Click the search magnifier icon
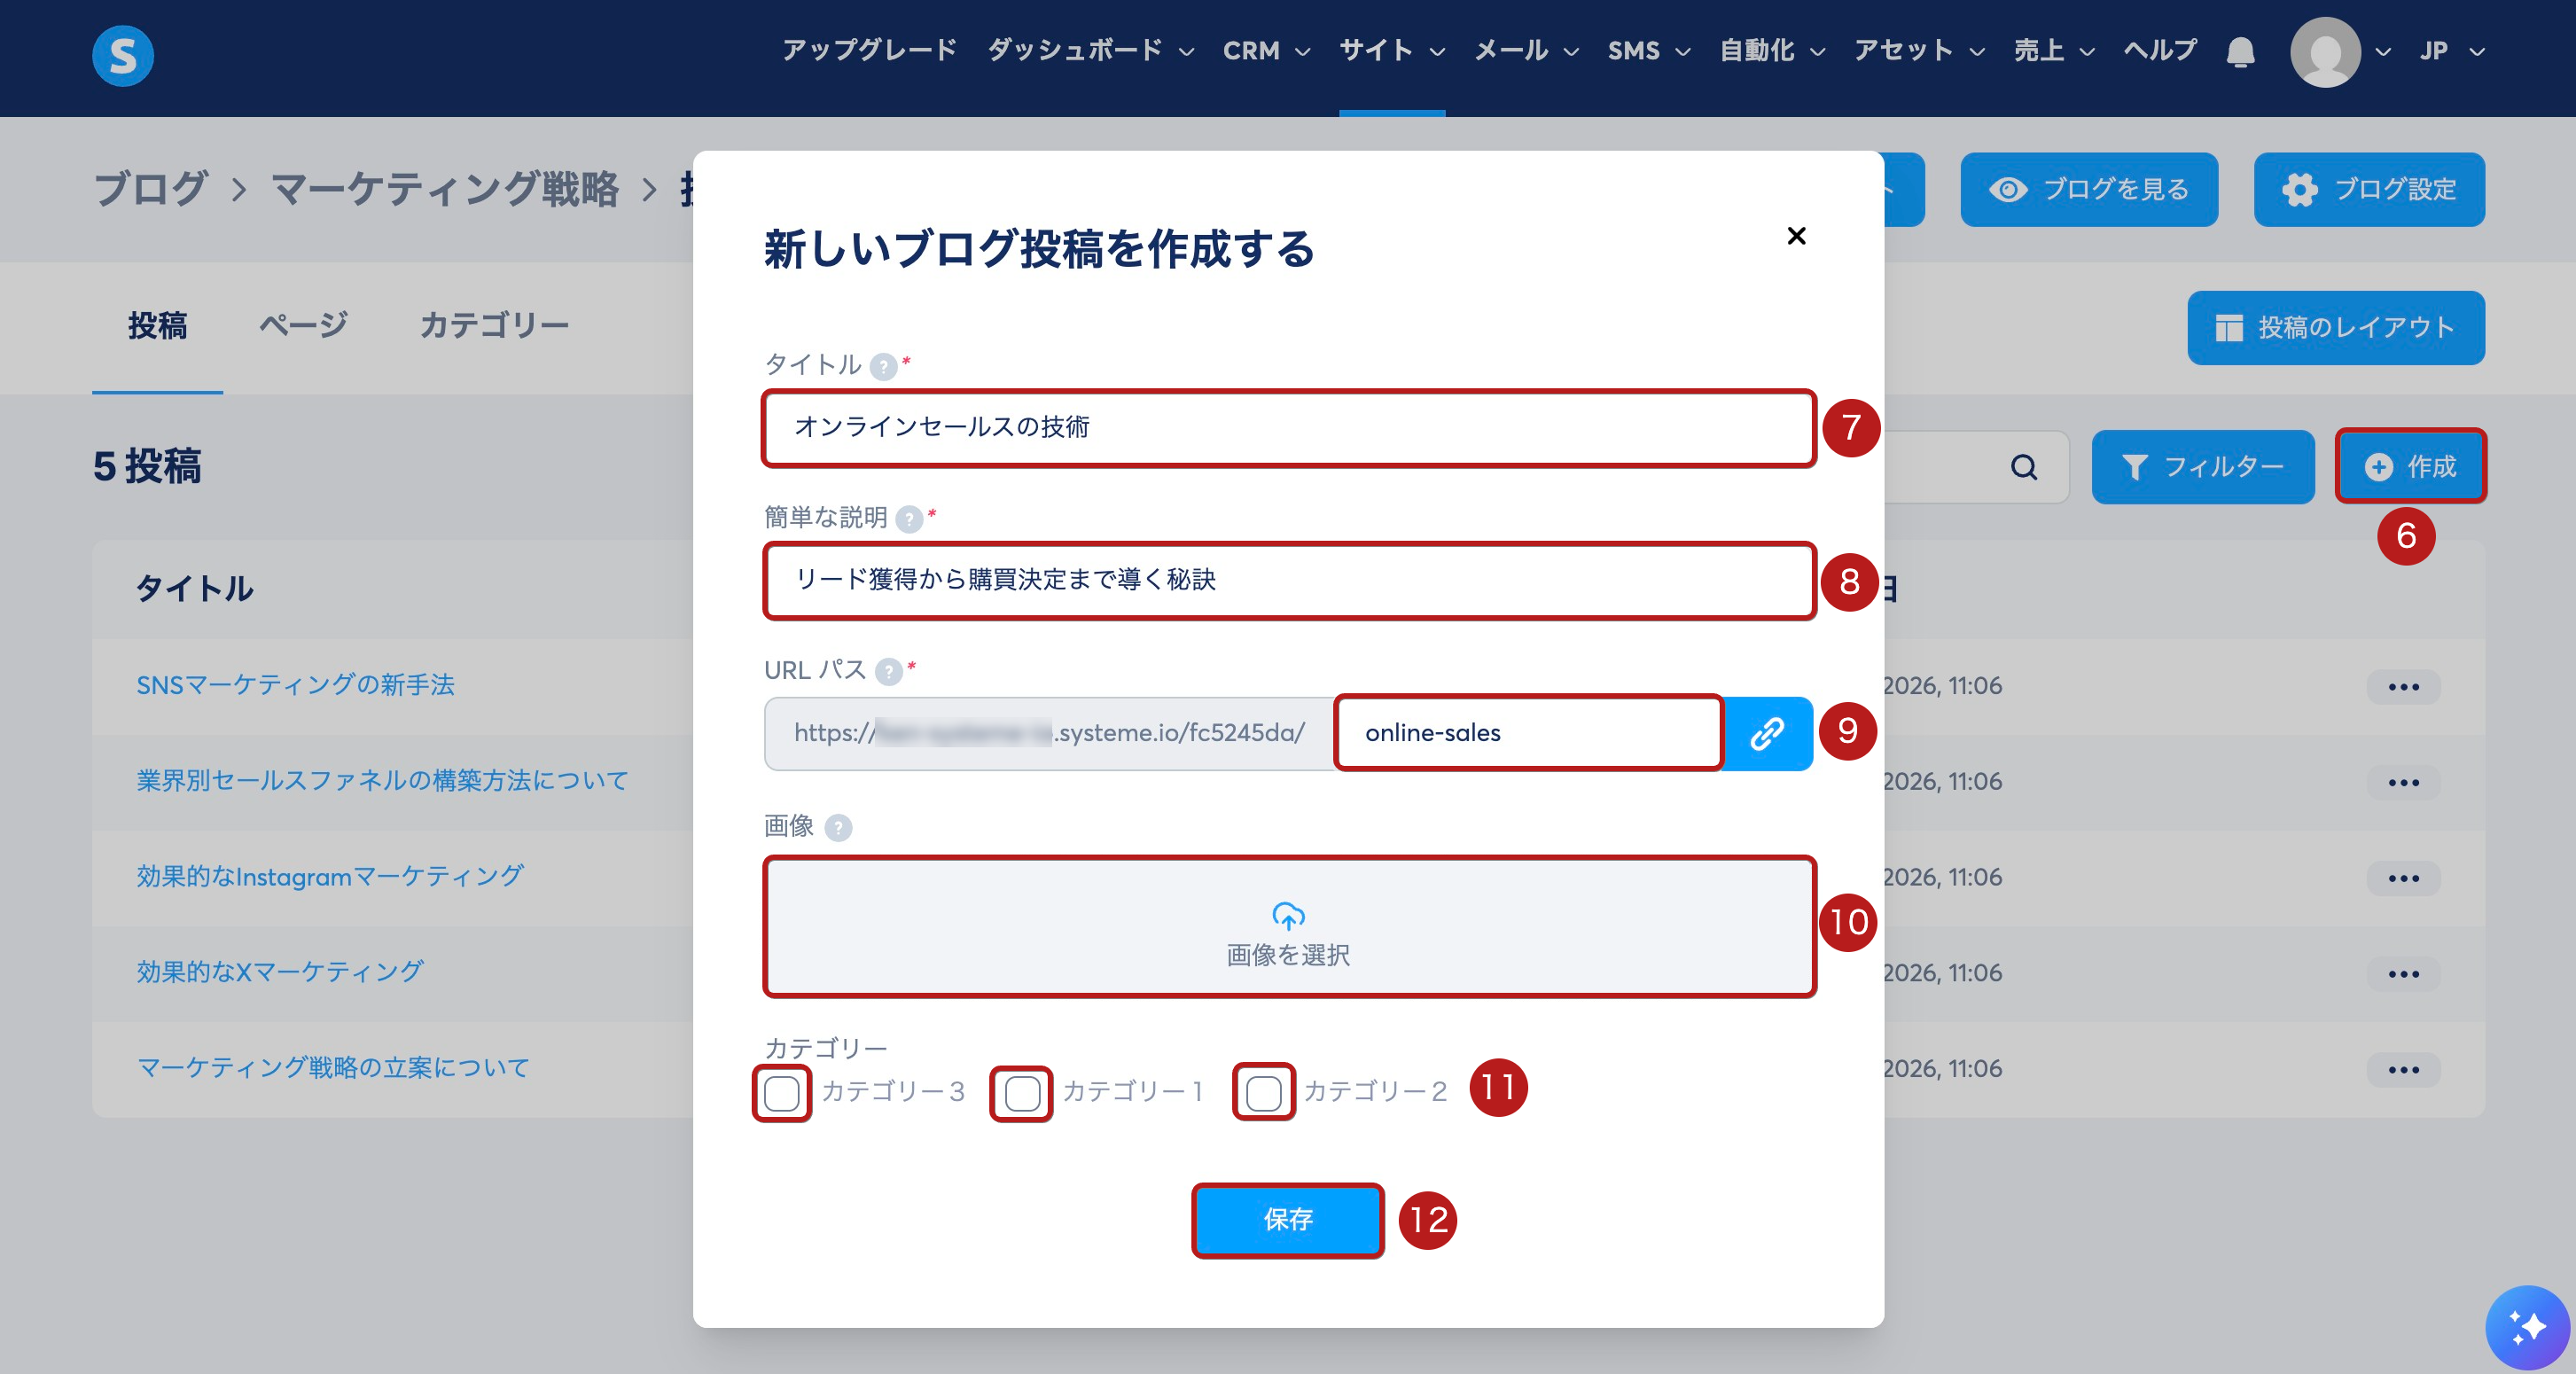The height and width of the screenshot is (1374, 2576). [2023, 467]
